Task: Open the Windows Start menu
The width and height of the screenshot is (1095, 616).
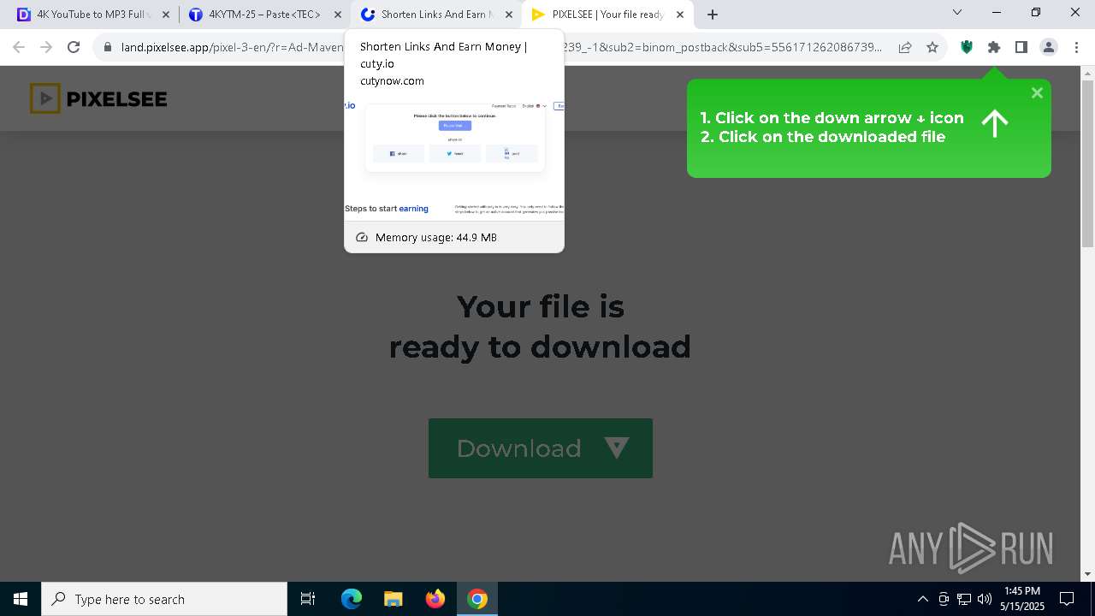Action: [21, 599]
